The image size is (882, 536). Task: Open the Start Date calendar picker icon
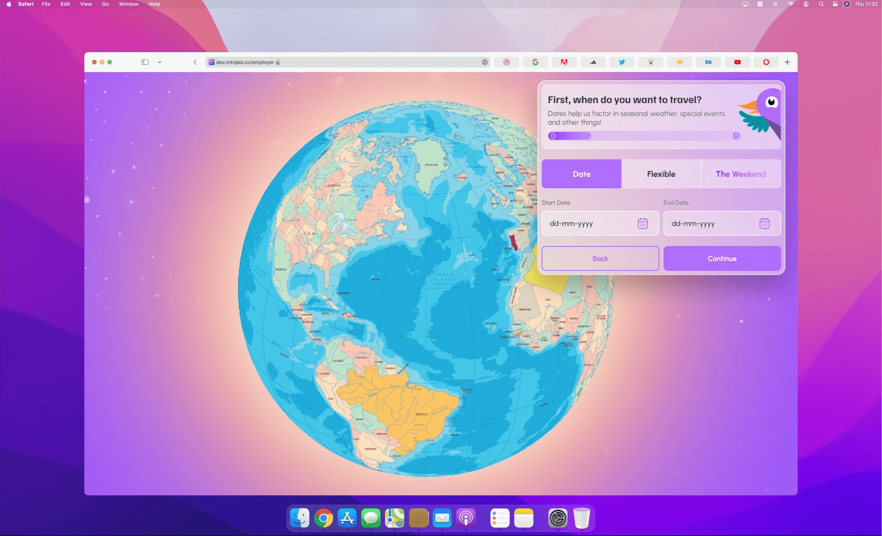(x=642, y=223)
